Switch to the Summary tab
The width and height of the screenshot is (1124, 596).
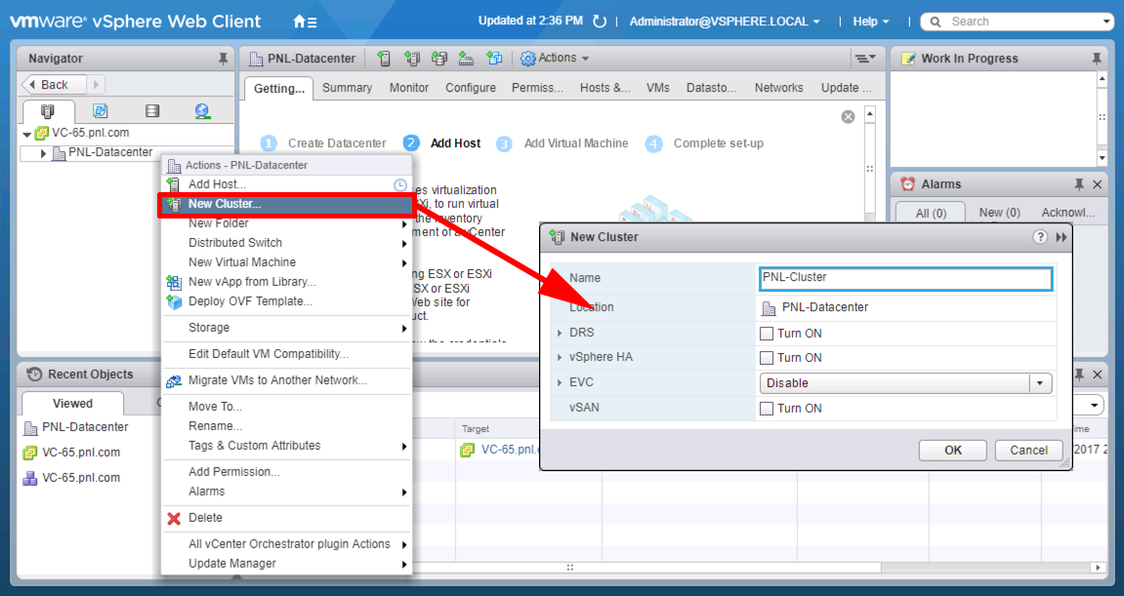tap(347, 88)
